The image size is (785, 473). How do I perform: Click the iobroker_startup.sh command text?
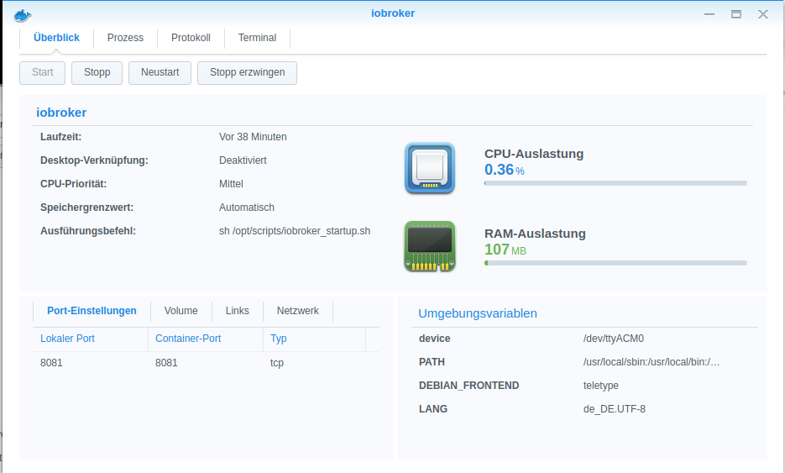point(295,231)
